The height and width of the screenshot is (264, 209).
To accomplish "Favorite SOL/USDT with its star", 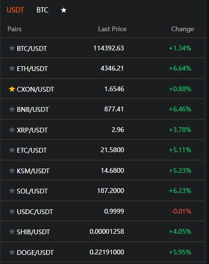I will point(12,191).
